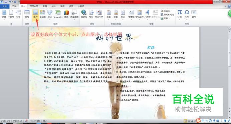Image resolution: width=231 pixels, height=124 pixels.
Task: Redo the last action
Action: 15,2
